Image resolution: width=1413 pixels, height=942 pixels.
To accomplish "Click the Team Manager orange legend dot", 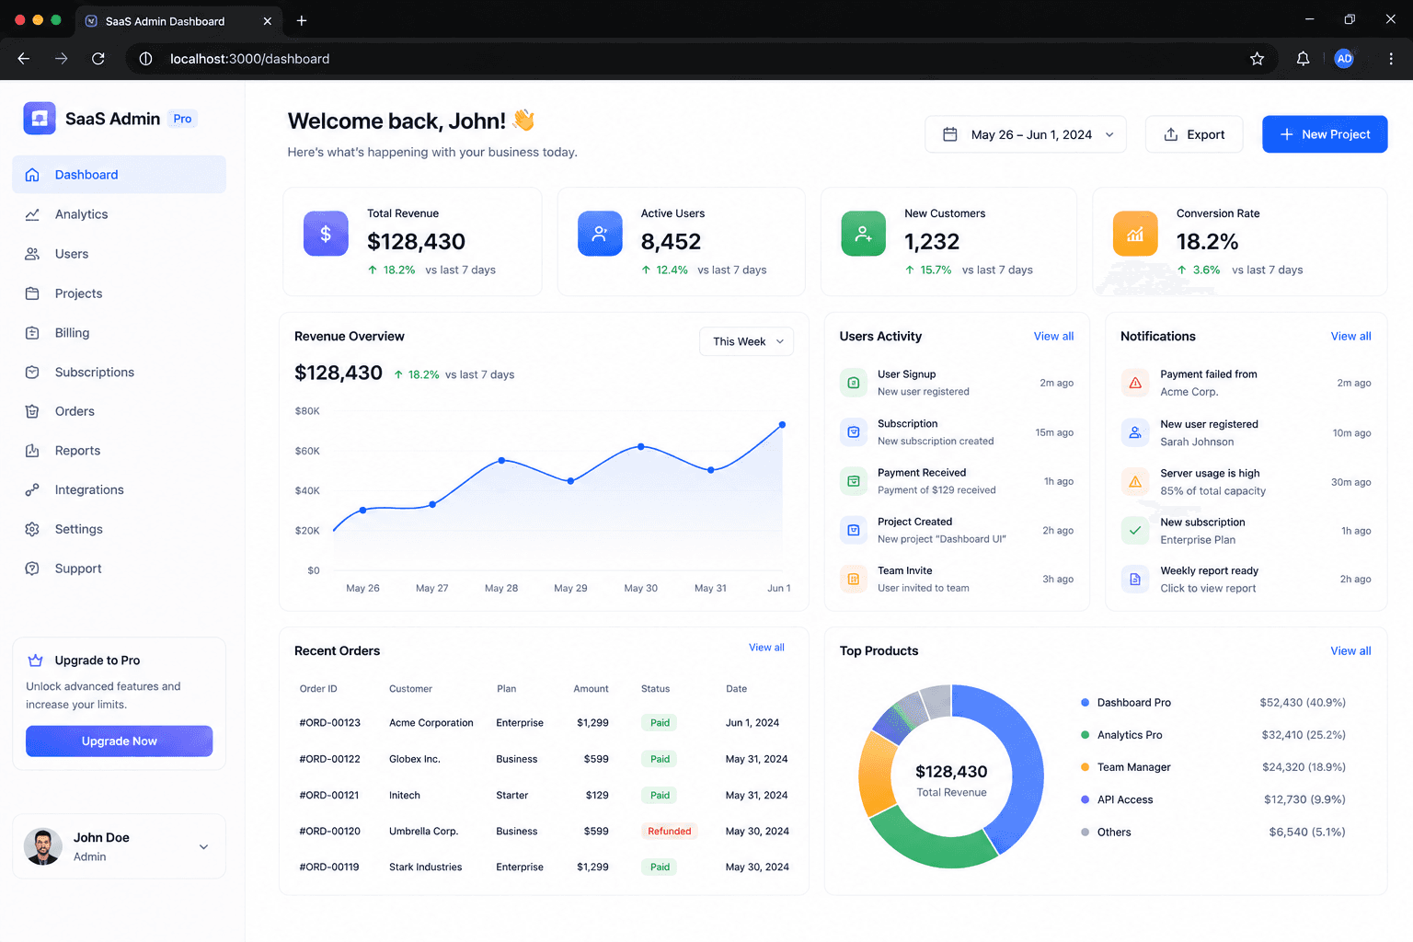I will pos(1086,767).
